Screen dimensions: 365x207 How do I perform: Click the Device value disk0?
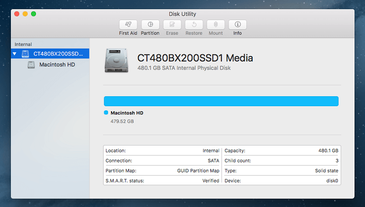click(x=332, y=181)
